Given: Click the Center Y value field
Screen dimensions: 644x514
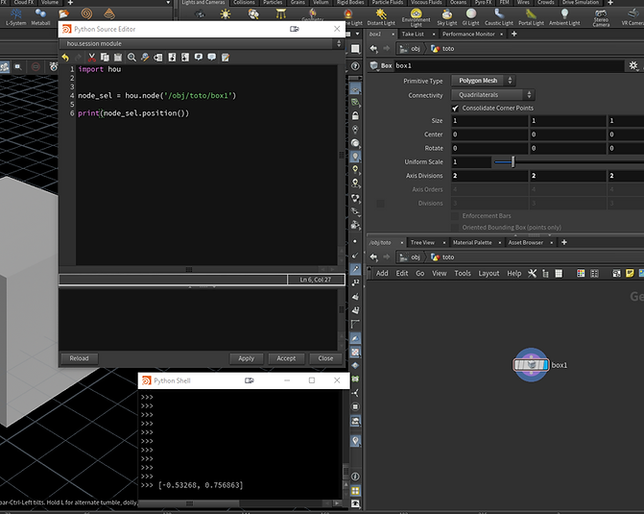Looking at the screenshot, I should coord(567,135).
